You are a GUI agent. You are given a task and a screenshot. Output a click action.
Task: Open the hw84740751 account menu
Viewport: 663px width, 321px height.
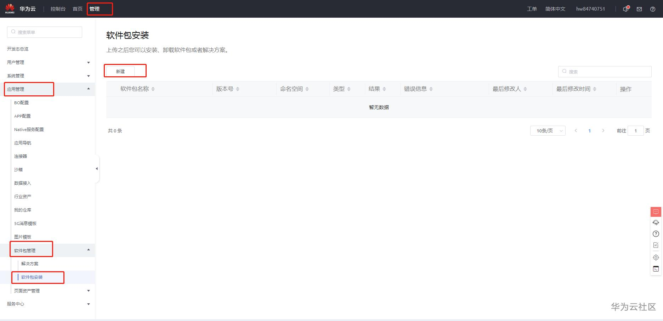click(x=590, y=9)
